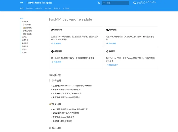Screen dimensions: 178x132
Task: Click the 三层架构 bullet text
Action: coord(72,86)
